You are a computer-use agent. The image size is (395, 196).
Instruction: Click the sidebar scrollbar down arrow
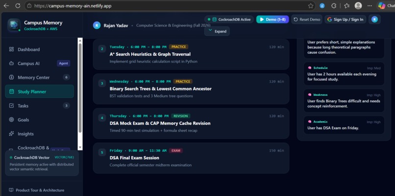tap(80, 148)
